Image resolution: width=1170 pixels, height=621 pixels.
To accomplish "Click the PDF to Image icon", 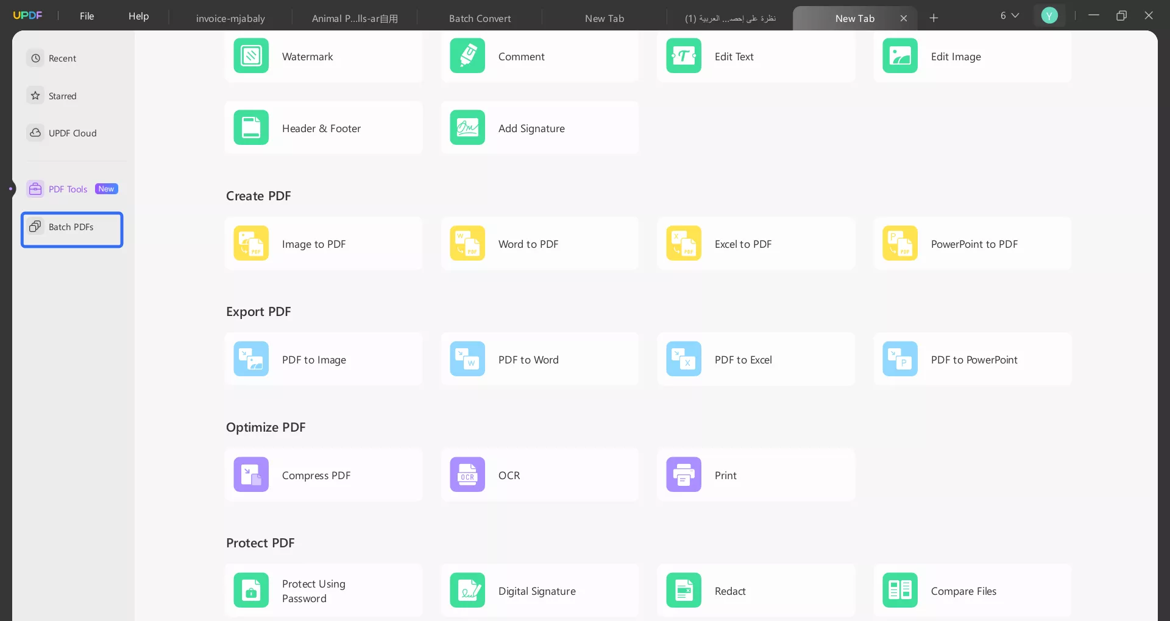I will [x=251, y=359].
